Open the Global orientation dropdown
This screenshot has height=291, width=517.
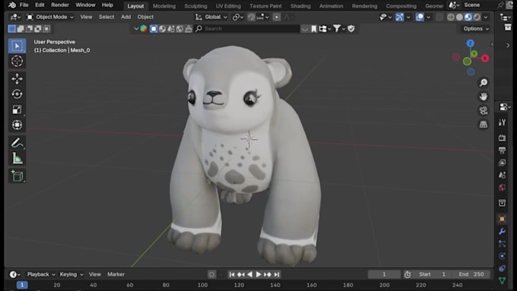click(211, 17)
